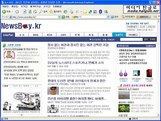Open the Back button history dropdown arrow

tap(13, 12)
